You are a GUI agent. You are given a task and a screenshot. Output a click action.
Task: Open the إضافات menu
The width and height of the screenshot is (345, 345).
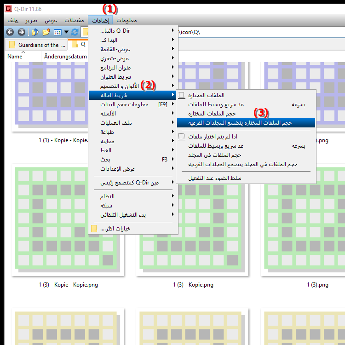(x=101, y=20)
